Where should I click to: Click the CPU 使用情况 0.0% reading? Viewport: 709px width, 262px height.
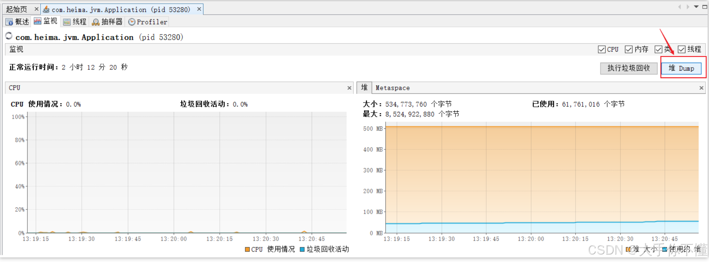46,104
